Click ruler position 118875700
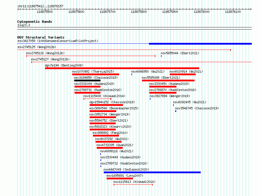The image size is (260, 196). (108, 12)
